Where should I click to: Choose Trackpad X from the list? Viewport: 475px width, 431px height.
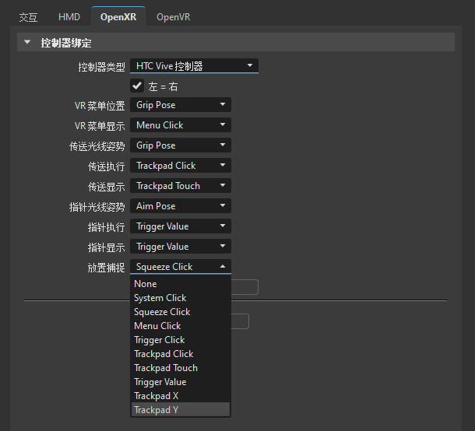181,396
